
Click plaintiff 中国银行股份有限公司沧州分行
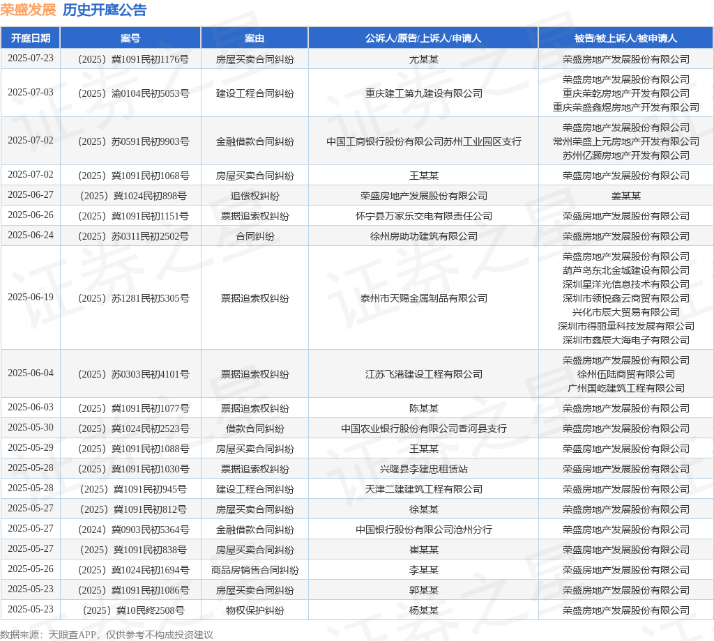[x=423, y=530]
